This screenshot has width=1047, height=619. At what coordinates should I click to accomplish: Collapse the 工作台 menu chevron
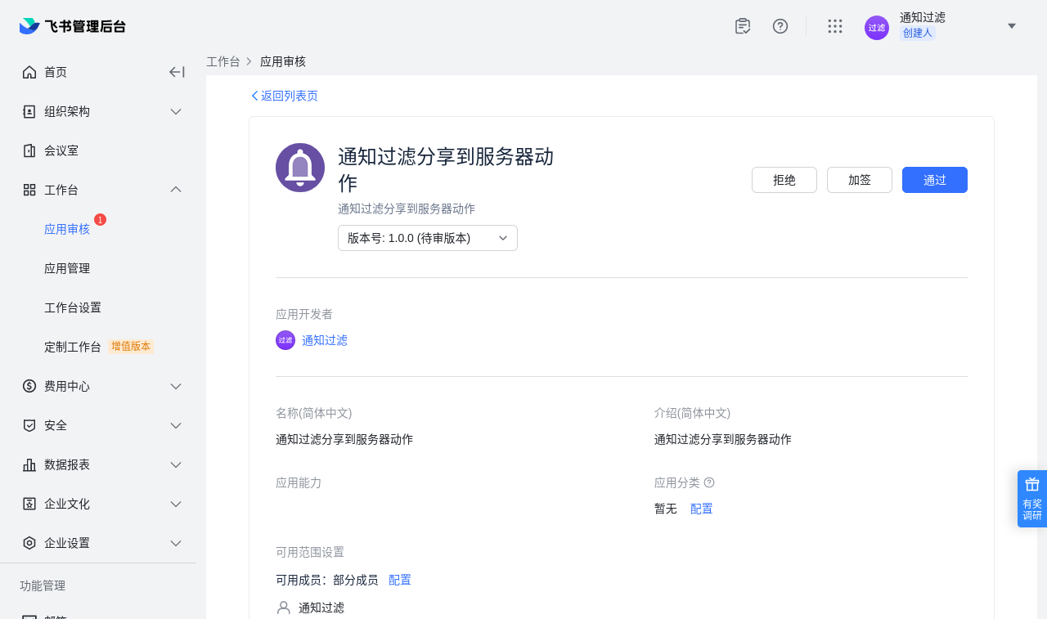176,190
